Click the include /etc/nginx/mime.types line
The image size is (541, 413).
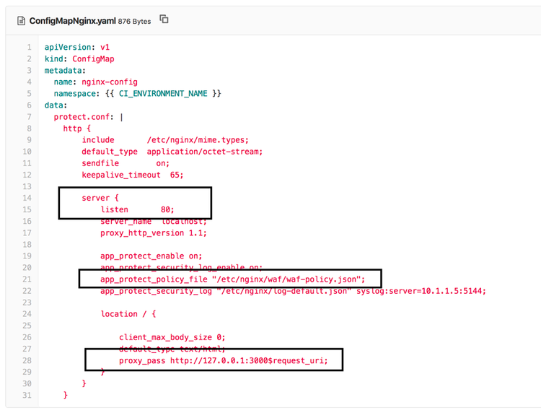[x=165, y=140]
